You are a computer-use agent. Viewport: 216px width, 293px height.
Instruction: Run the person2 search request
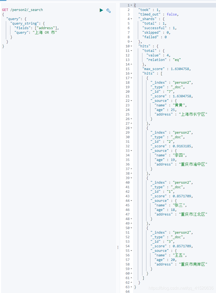click(x=101, y=10)
